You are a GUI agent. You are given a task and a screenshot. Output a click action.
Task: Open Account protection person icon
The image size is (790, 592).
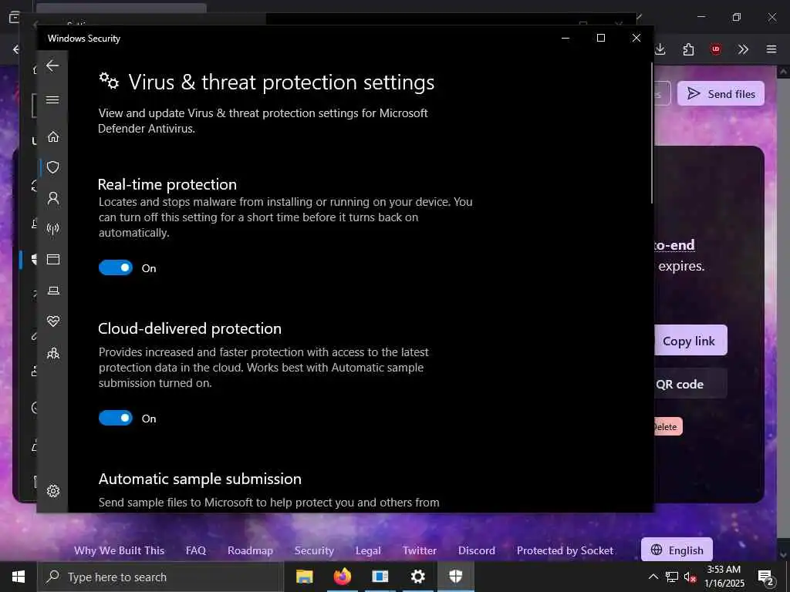coord(53,198)
